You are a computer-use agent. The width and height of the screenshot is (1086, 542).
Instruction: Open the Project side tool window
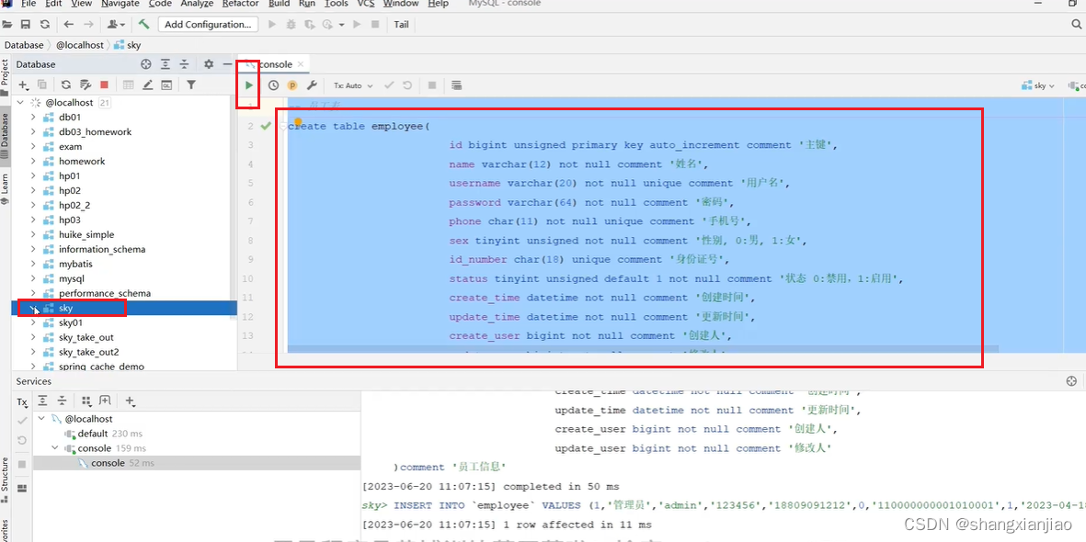point(5,78)
